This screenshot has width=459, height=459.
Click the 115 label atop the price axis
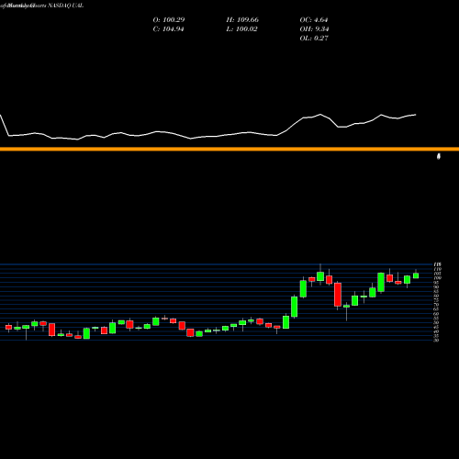[437, 264]
